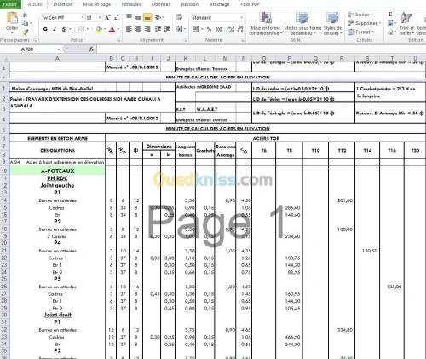Expand the Name Box dropdown arrow
The image size is (426, 359).
pos(59,49)
